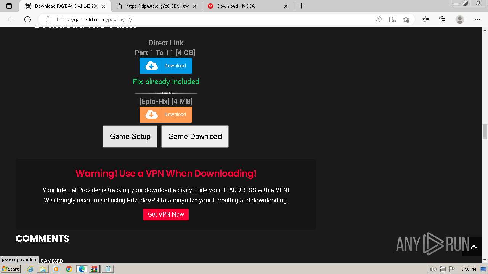Click the volume speaker tray icon

tap(433, 269)
